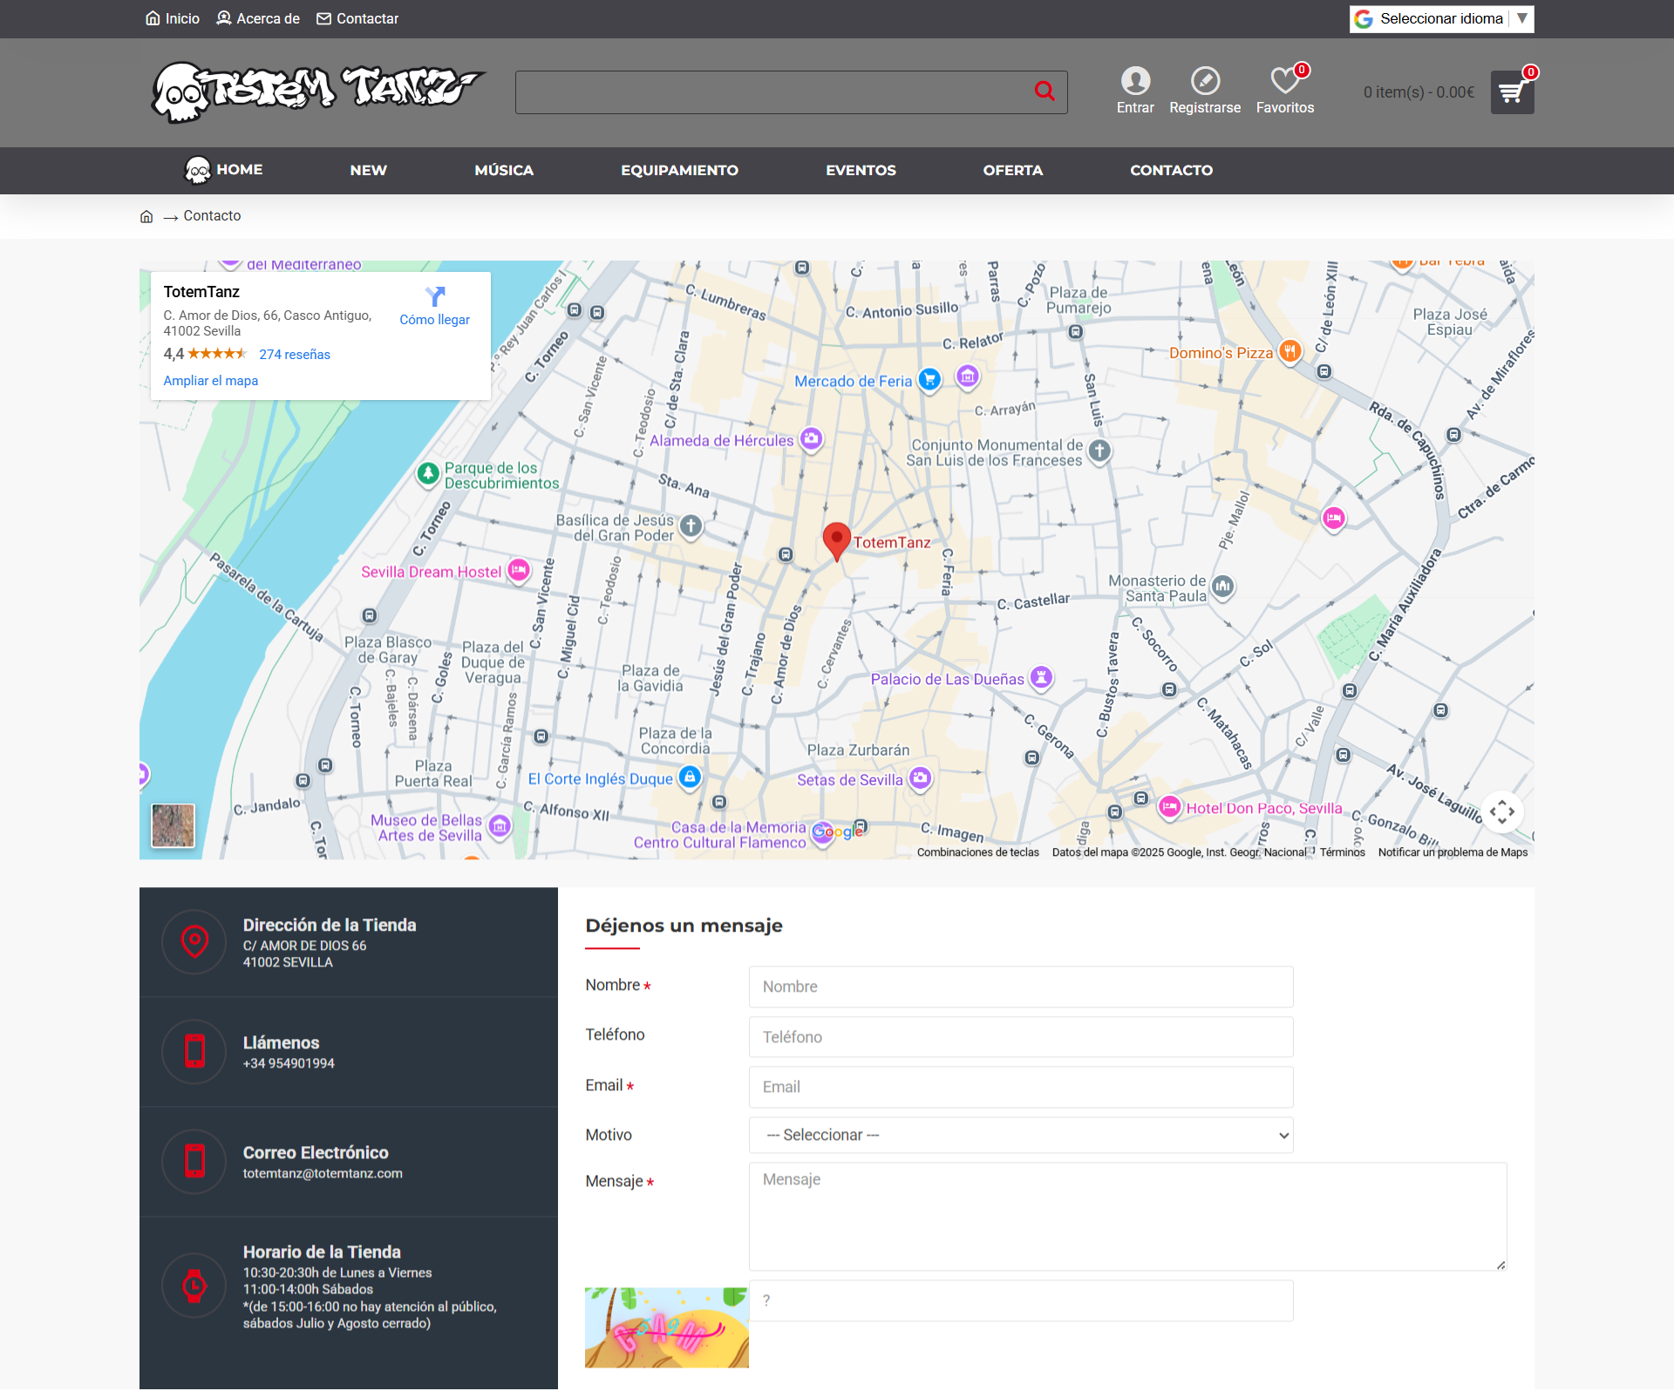Screen dimensions: 1674x1391
Task: Open the shopping cart icon
Action: pos(1511,92)
